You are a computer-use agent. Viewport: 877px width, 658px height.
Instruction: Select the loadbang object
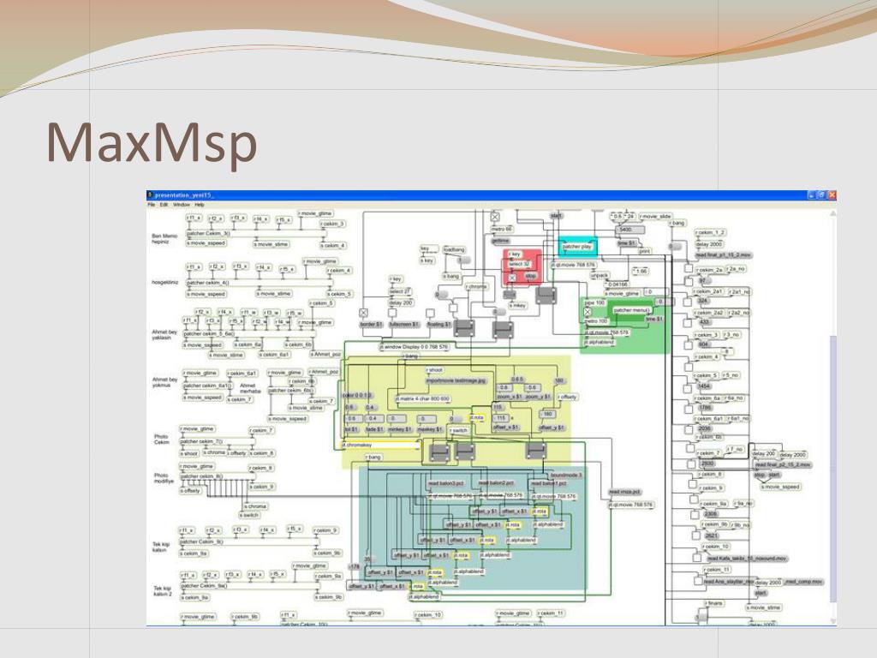click(x=454, y=249)
